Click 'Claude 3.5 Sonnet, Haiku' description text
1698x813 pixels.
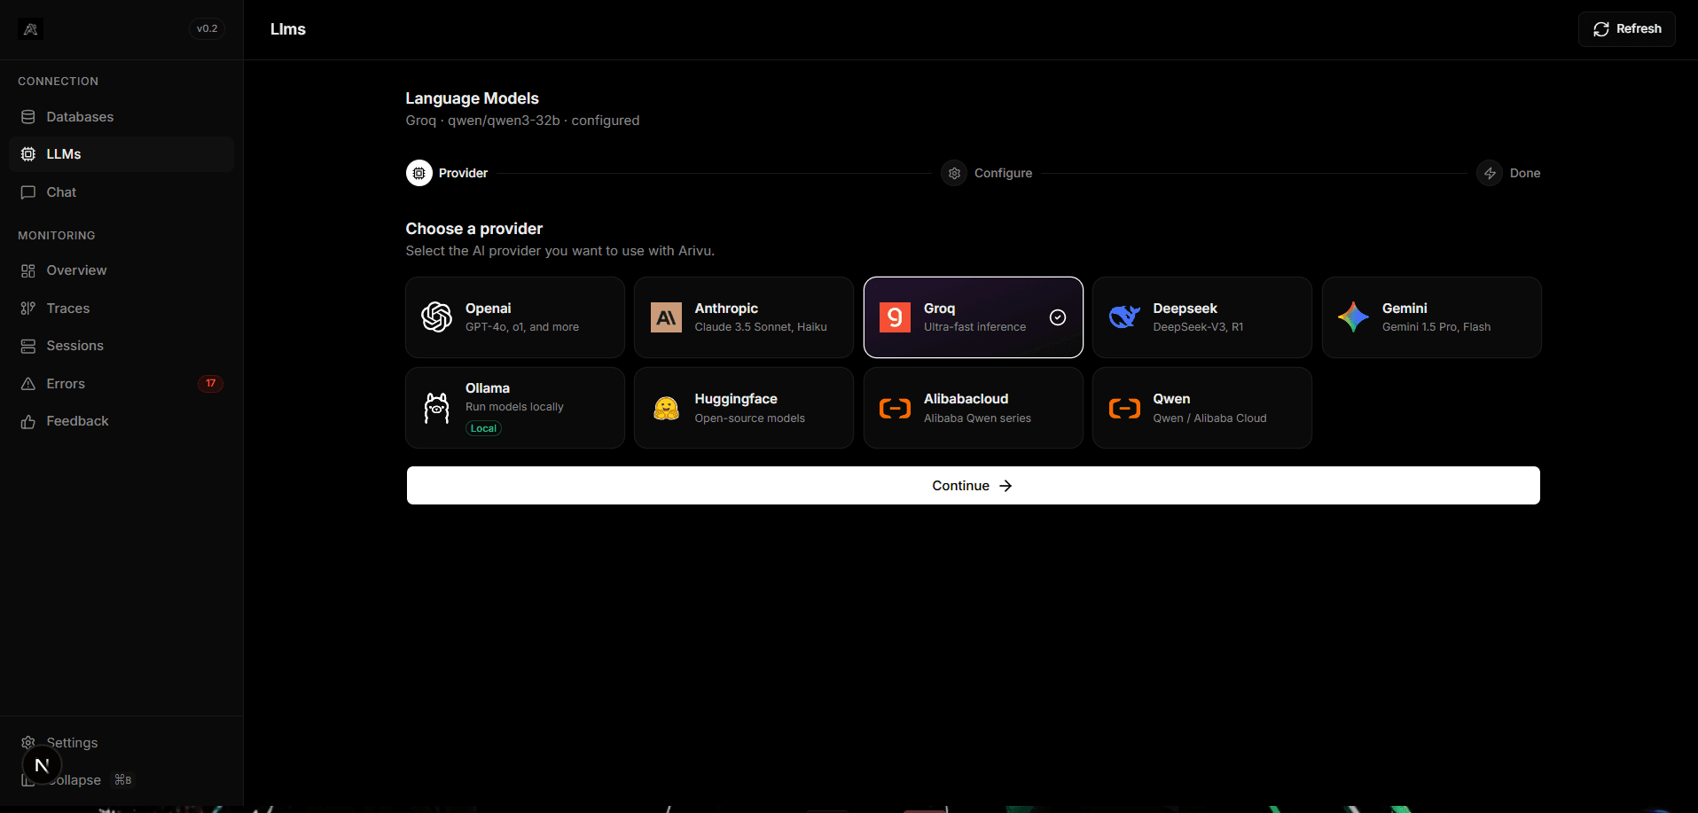click(x=761, y=327)
